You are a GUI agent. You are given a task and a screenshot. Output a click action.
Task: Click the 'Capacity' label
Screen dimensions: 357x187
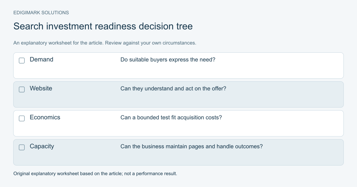tap(42, 146)
